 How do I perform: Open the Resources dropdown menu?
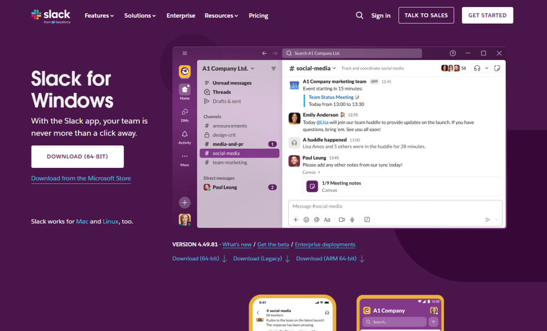click(221, 16)
